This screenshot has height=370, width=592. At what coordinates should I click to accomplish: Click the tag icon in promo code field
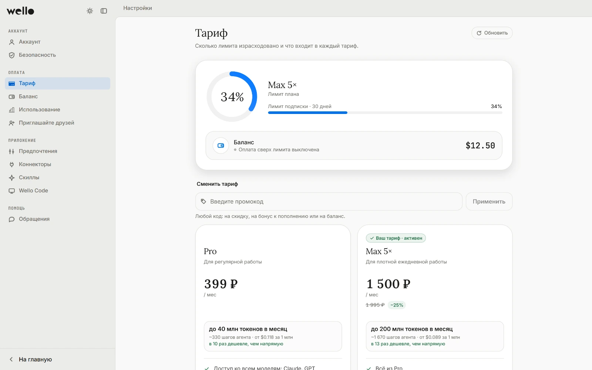(203, 202)
